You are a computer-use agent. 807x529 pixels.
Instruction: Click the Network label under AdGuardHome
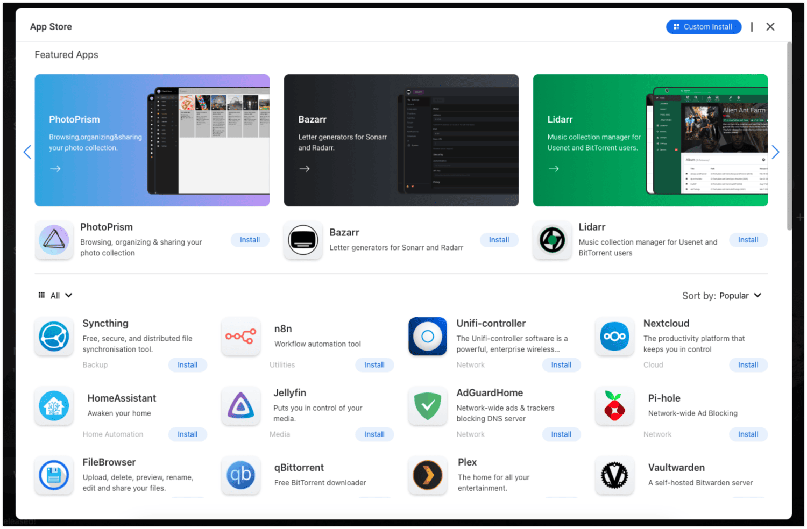point(471,434)
